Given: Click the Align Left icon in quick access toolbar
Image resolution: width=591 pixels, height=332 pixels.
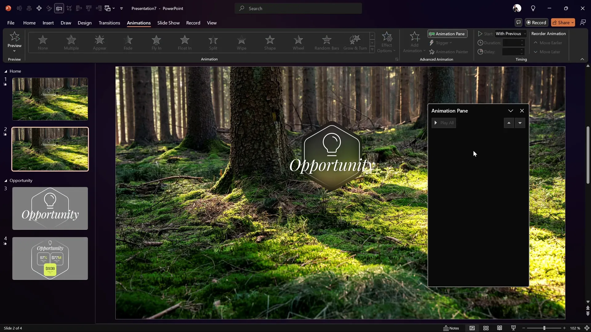Looking at the screenshot, I should 79,8.
